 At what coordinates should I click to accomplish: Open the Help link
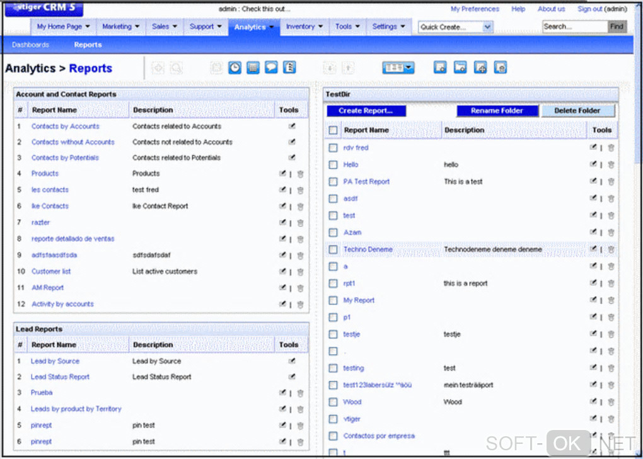pyautogui.click(x=518, y=9)
